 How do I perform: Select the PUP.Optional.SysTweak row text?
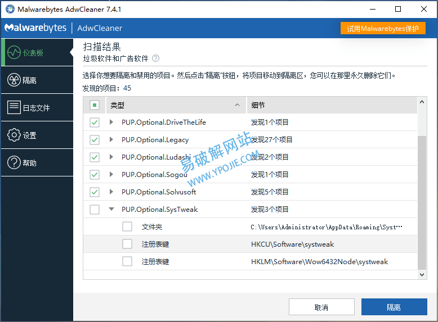click(159, 210)
